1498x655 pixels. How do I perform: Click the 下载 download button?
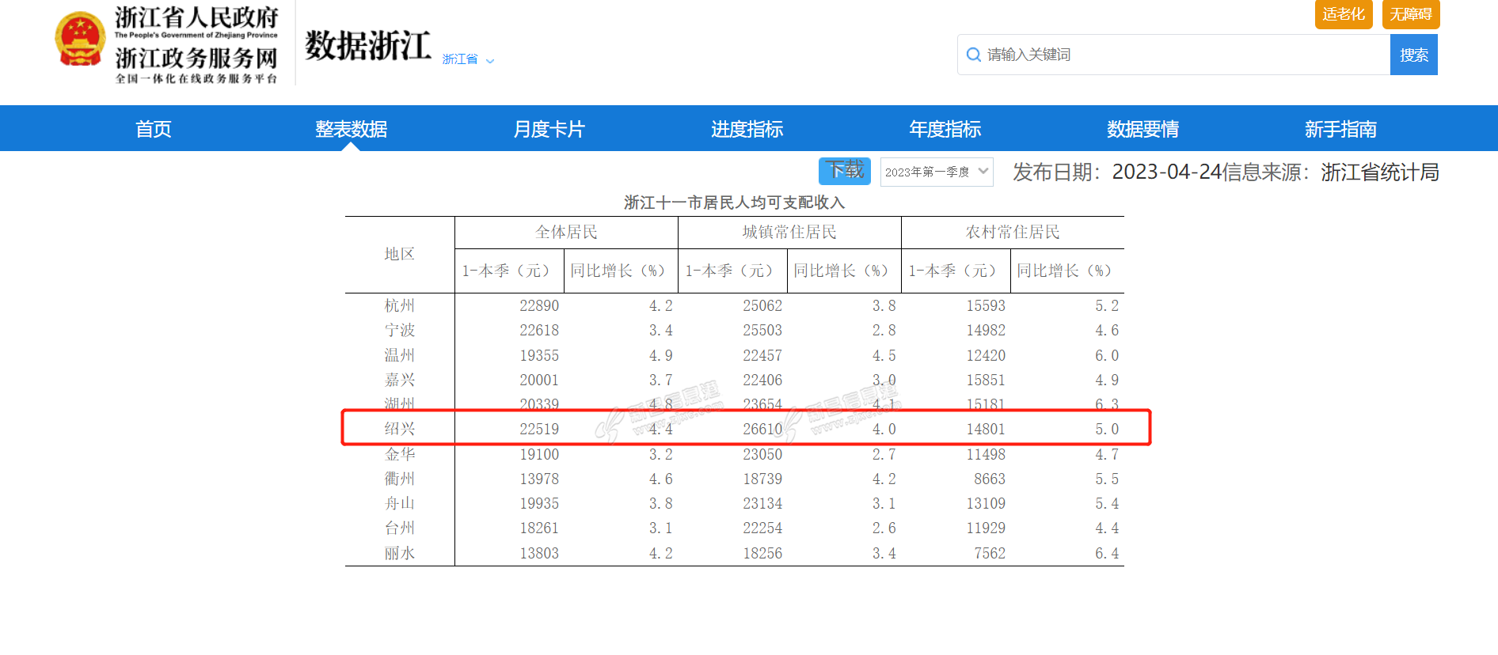(844, 171)
